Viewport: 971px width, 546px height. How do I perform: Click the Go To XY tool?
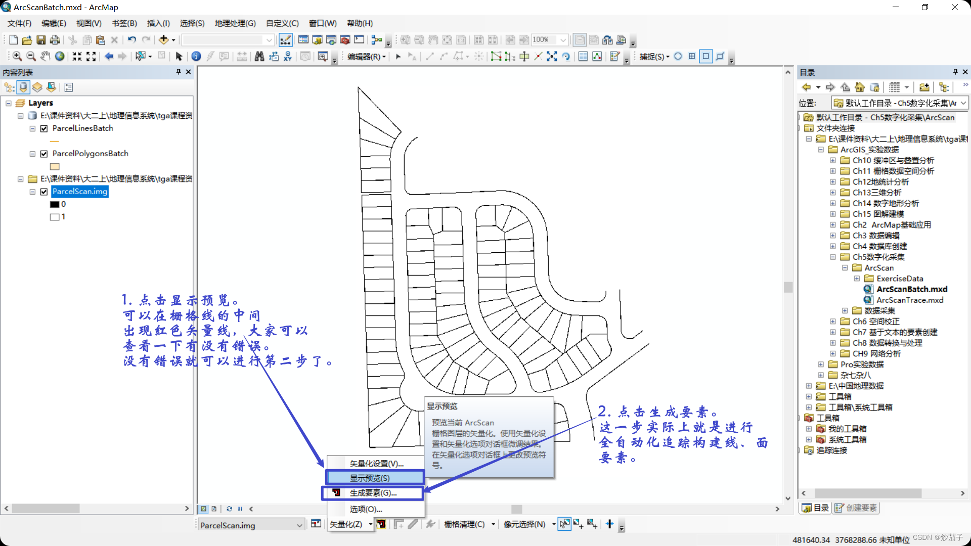click(x=288, y=56)
